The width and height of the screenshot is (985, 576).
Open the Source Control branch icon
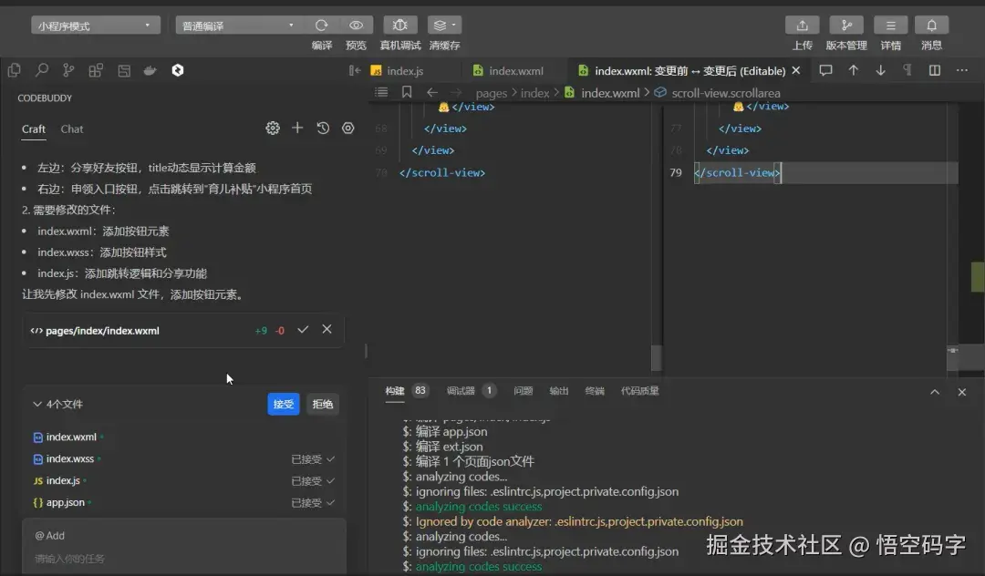click(68, 69)
